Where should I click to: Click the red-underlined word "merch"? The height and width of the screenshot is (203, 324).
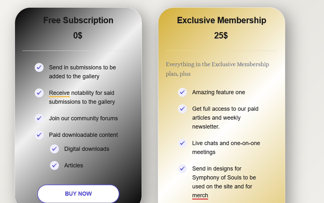pos(200,195)
